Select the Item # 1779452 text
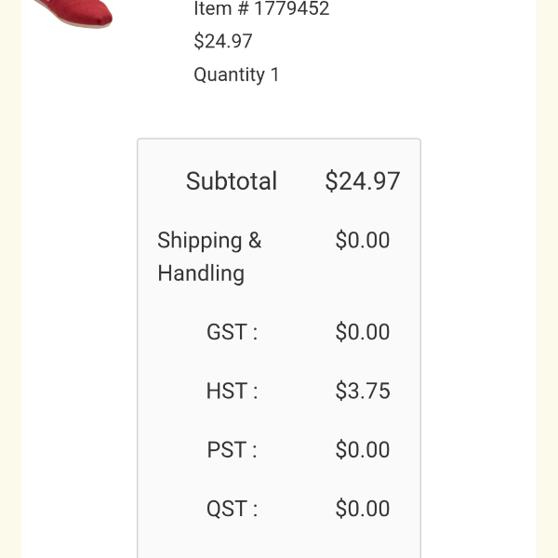This screenshot has width=558, height=558. point(261,9)
